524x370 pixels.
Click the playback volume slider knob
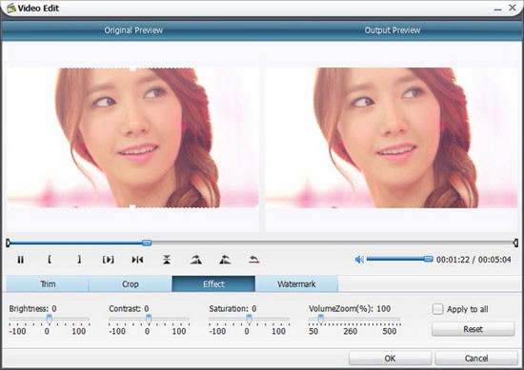click(428, 259)
